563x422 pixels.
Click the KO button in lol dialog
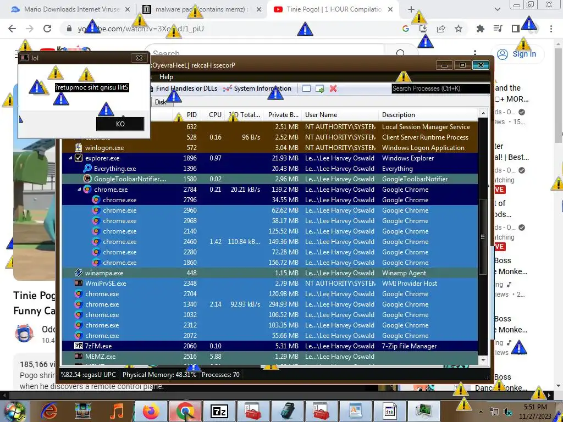pyautogui.click(x=120, y=124)
